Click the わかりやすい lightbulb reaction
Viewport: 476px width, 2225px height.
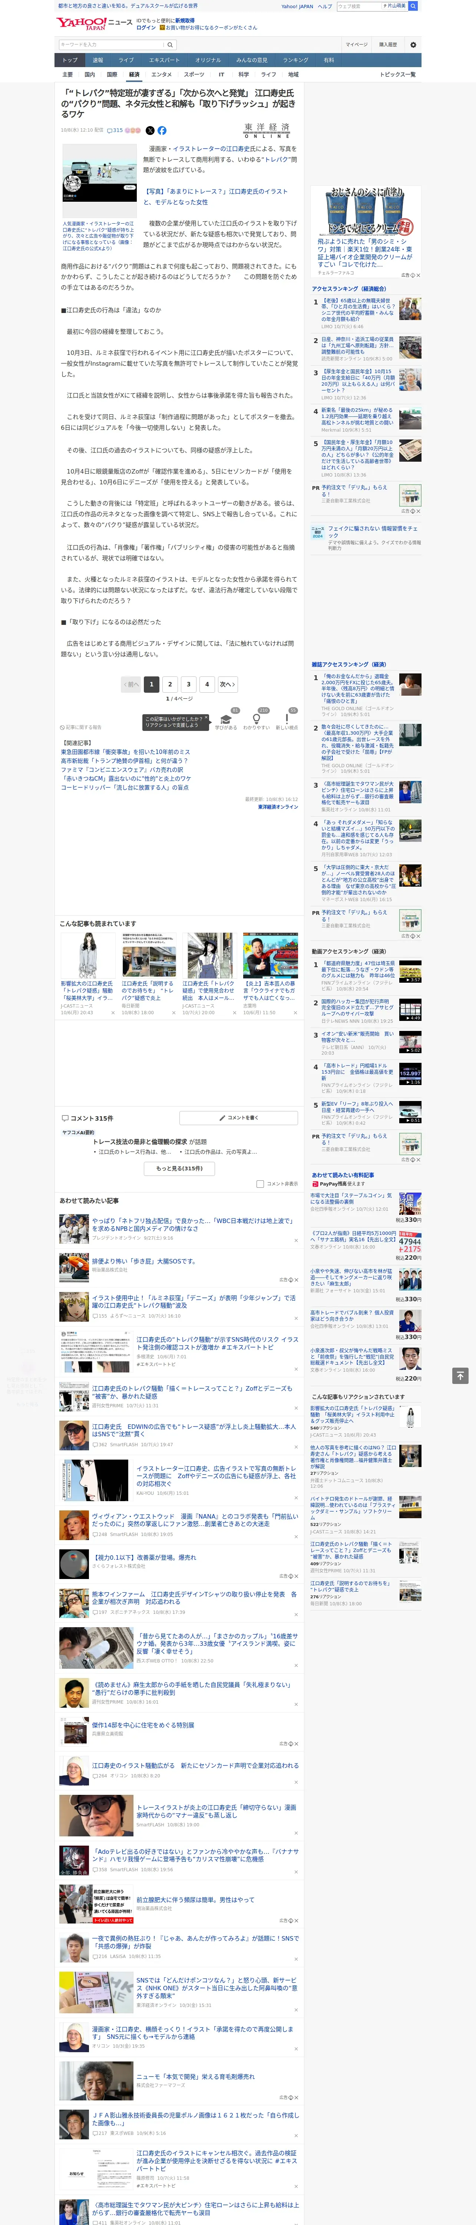pyautogui.click(x=256, y=719)
